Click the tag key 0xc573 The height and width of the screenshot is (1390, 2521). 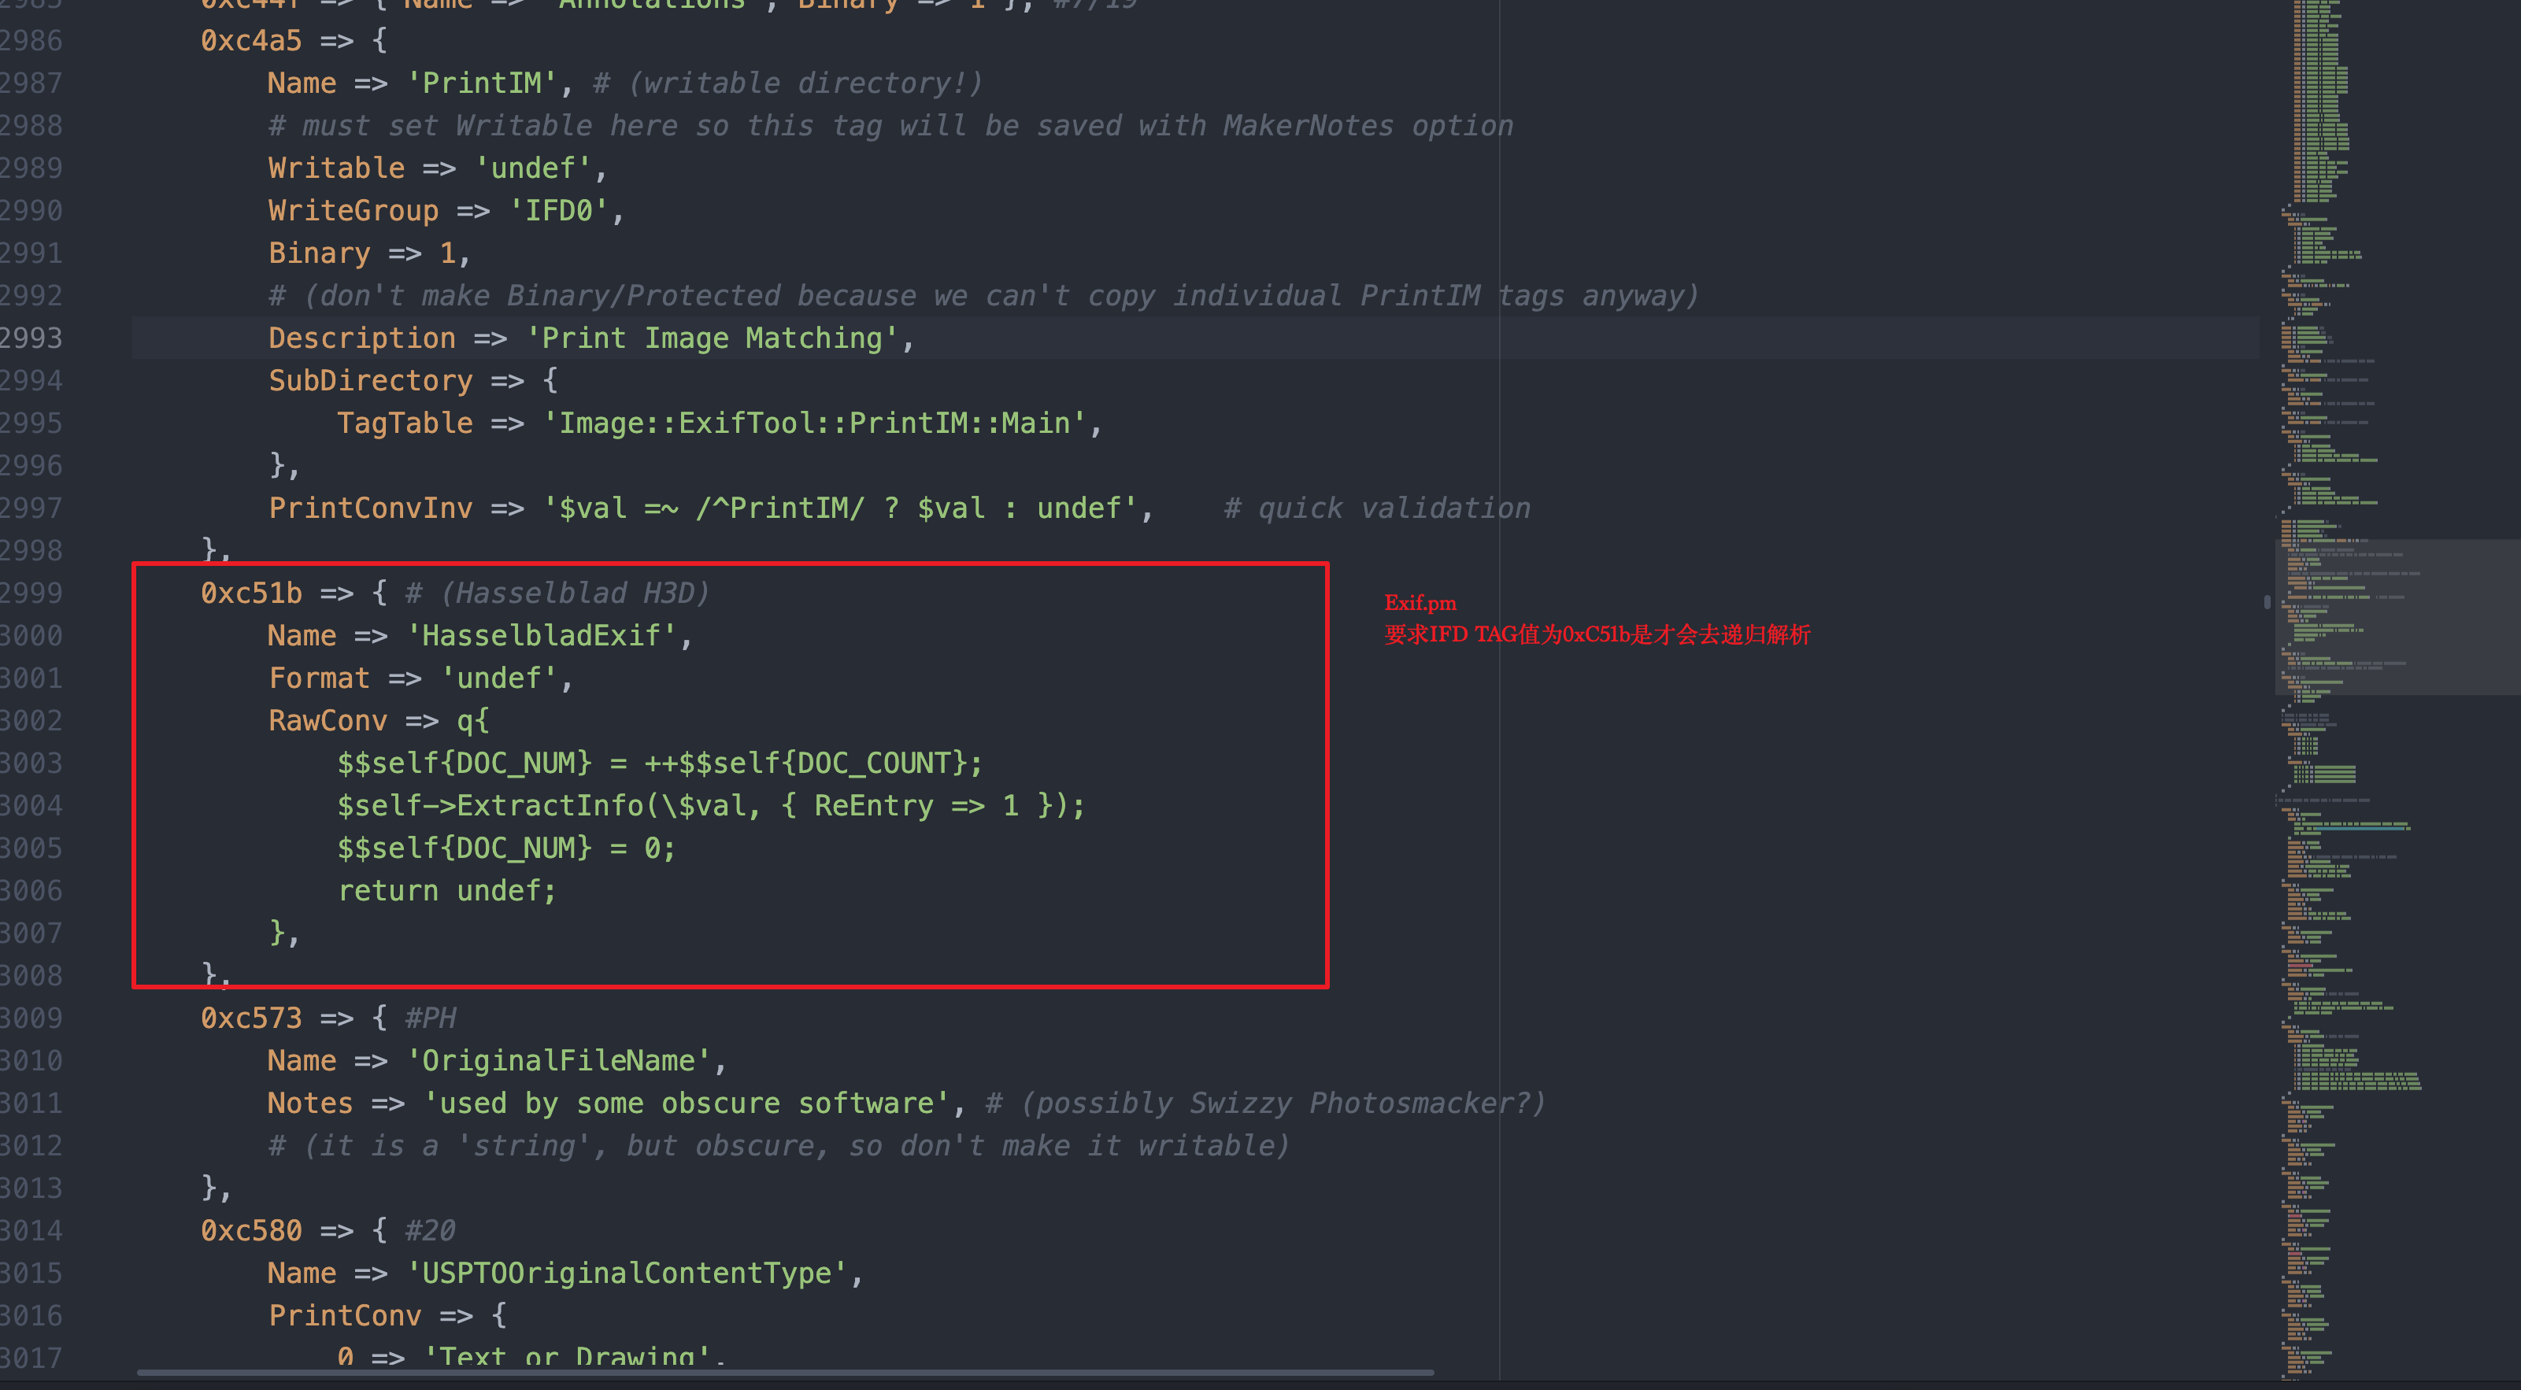coord(251,1017)
